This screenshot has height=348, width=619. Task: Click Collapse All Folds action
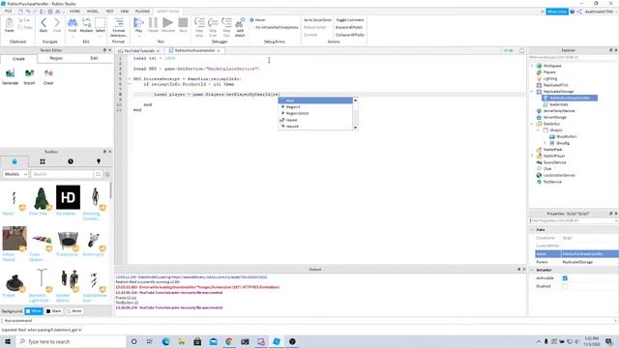click(350, 35)
